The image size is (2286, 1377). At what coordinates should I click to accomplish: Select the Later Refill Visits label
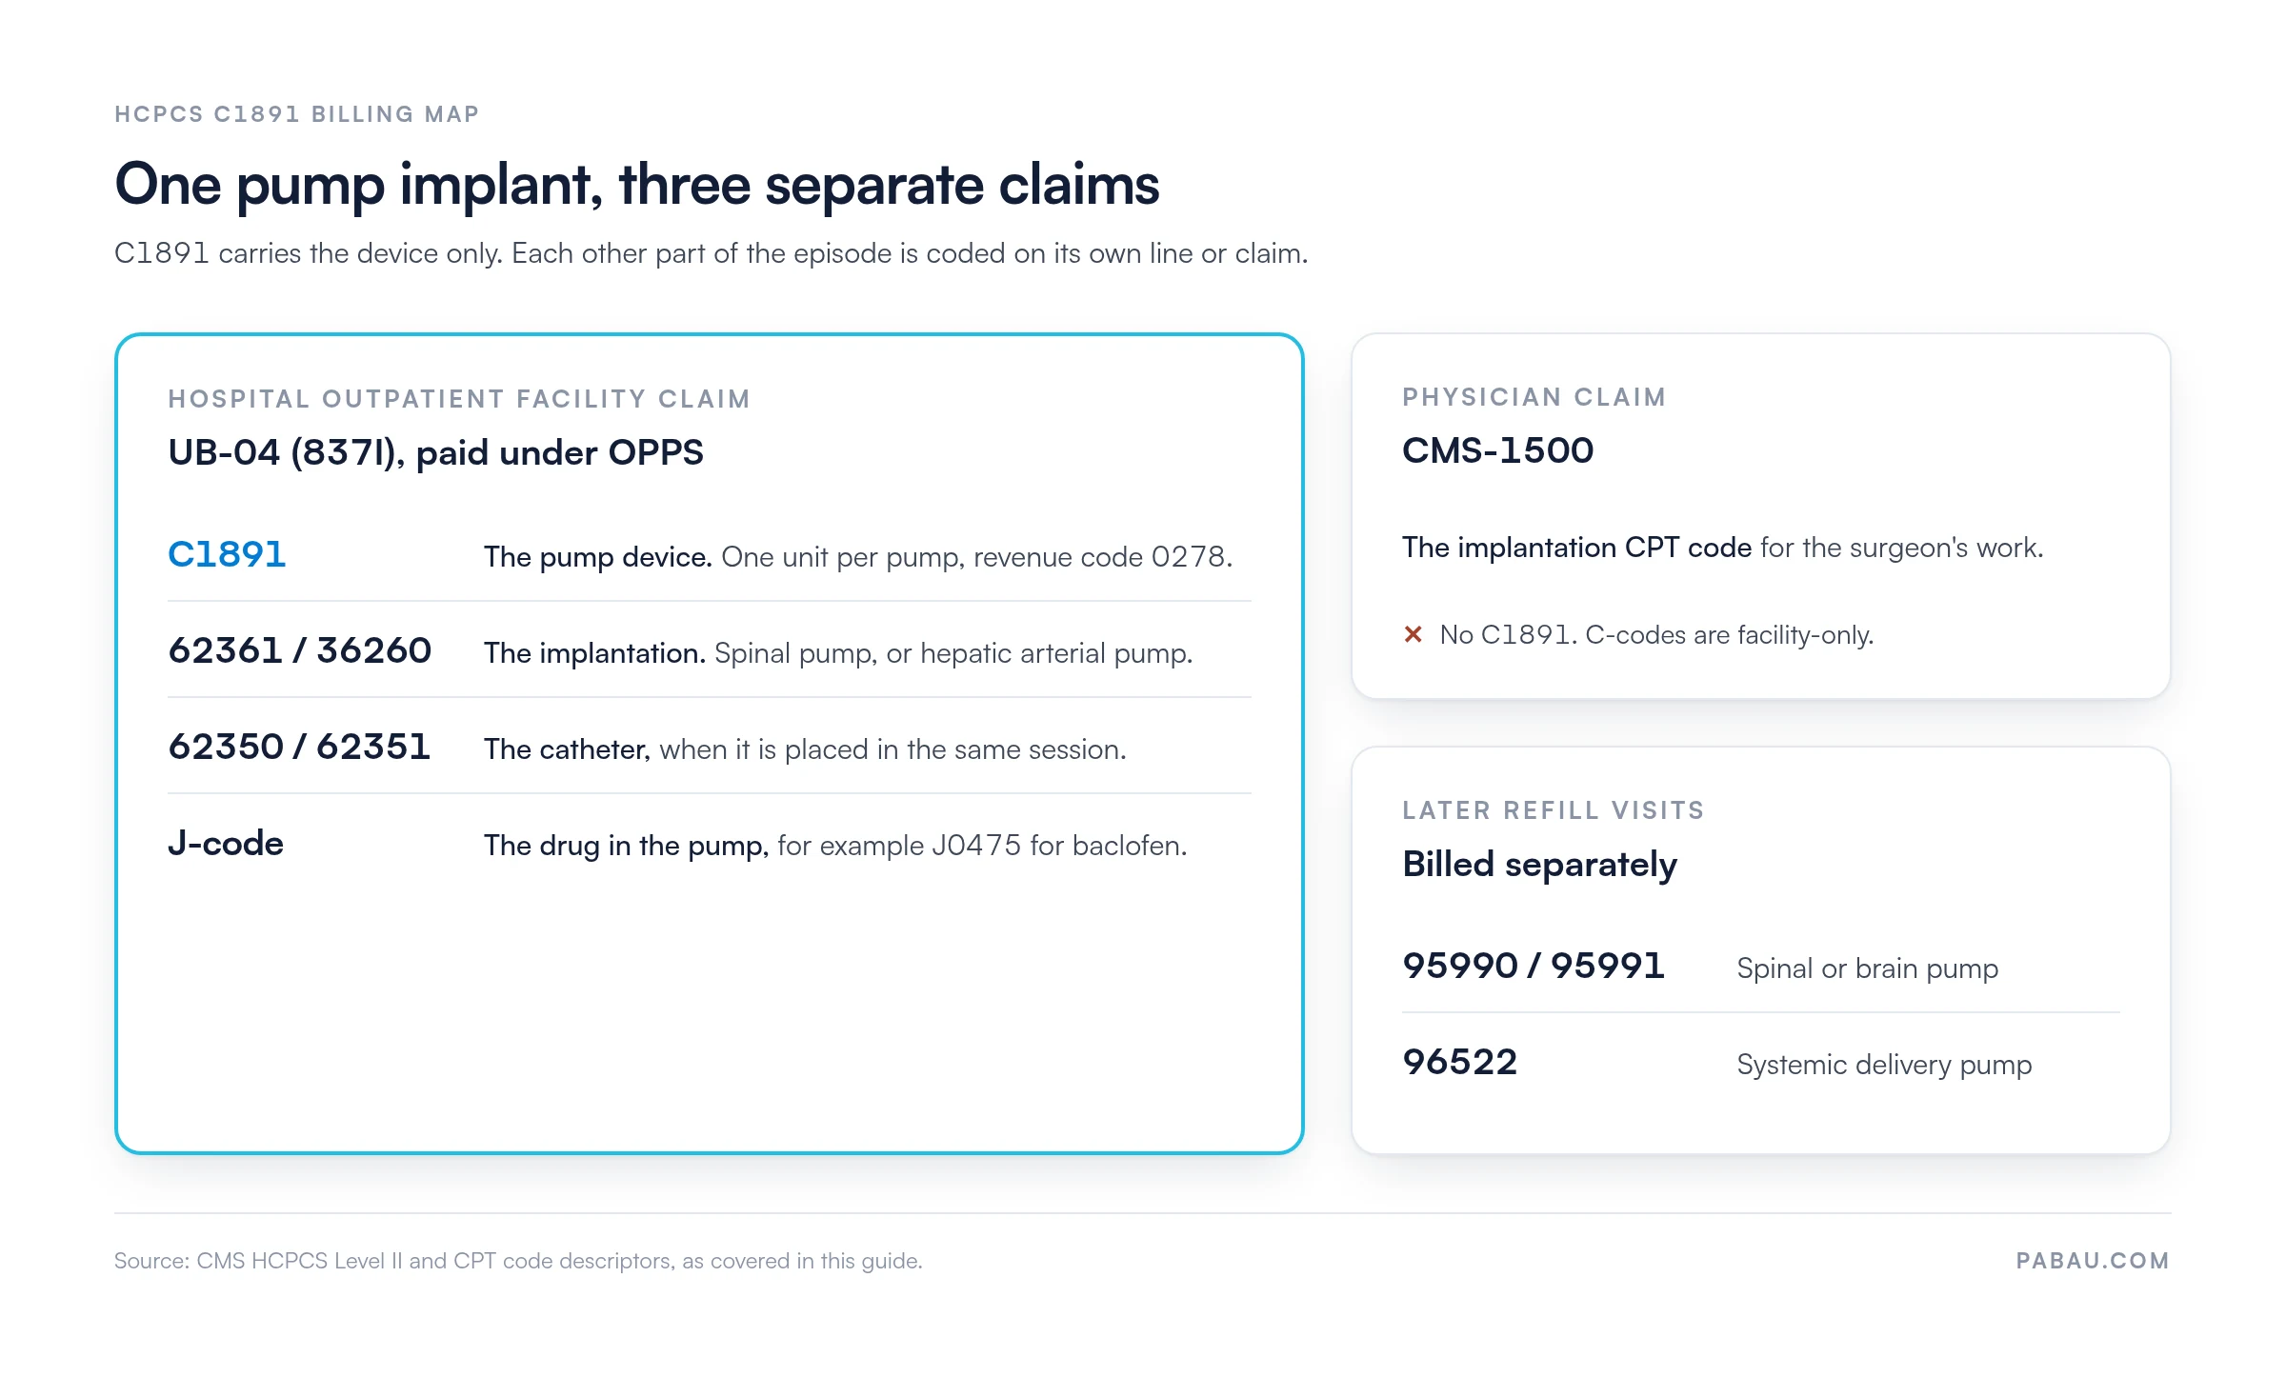click(x=1554, y=810)
